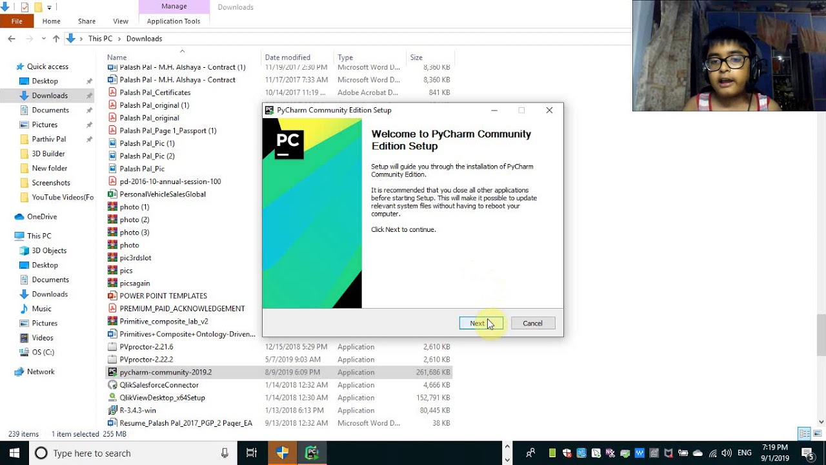Click the taskbar search box
Screen dimensions: 826x465
[x=132, y=453]
